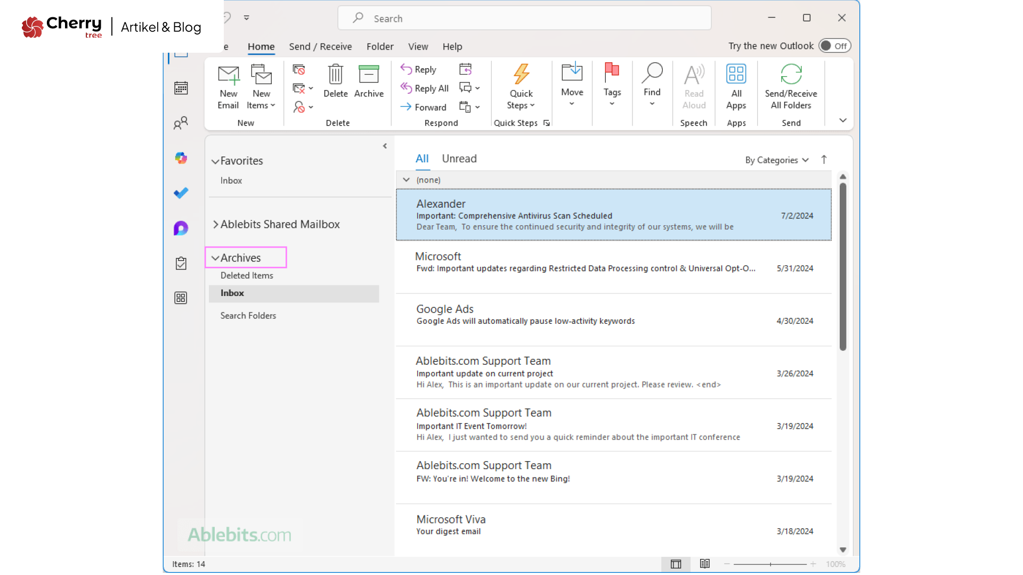Click the zoom slider in status bar
The height and width of the screenshot is (575, 1023).
(770, 564)
